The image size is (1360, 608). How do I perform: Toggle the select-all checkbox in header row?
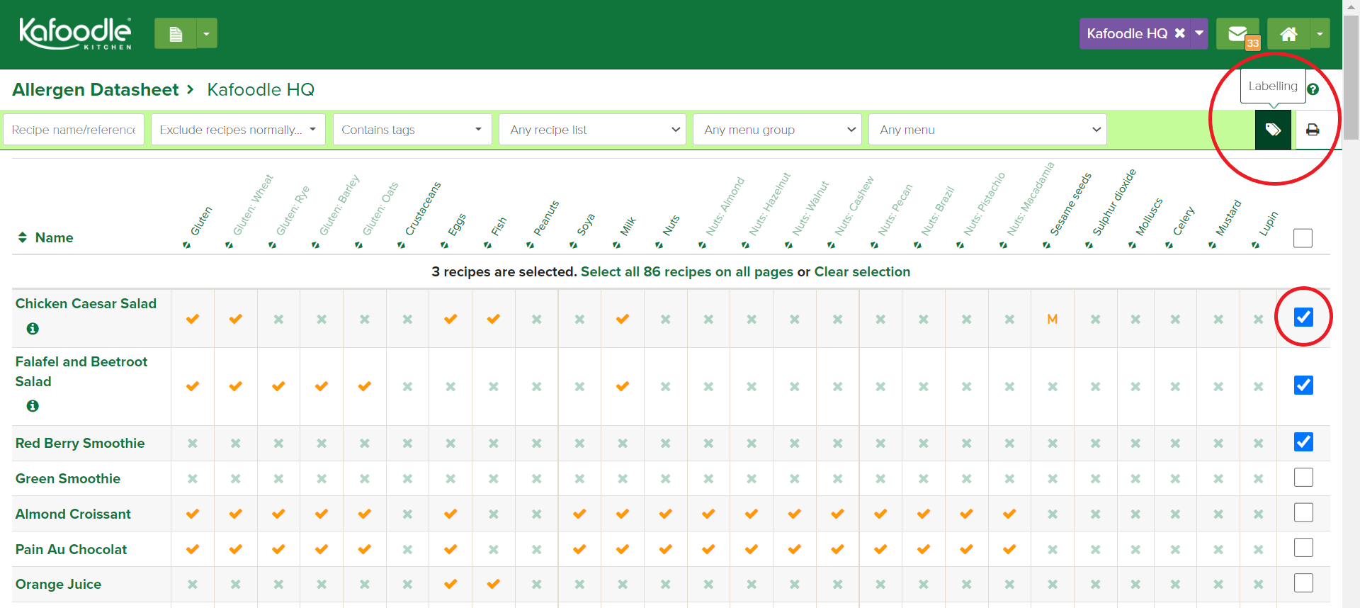tap(1303, 237)
